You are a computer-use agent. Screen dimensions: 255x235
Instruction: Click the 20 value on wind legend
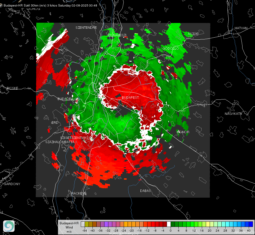pos(209,231)
